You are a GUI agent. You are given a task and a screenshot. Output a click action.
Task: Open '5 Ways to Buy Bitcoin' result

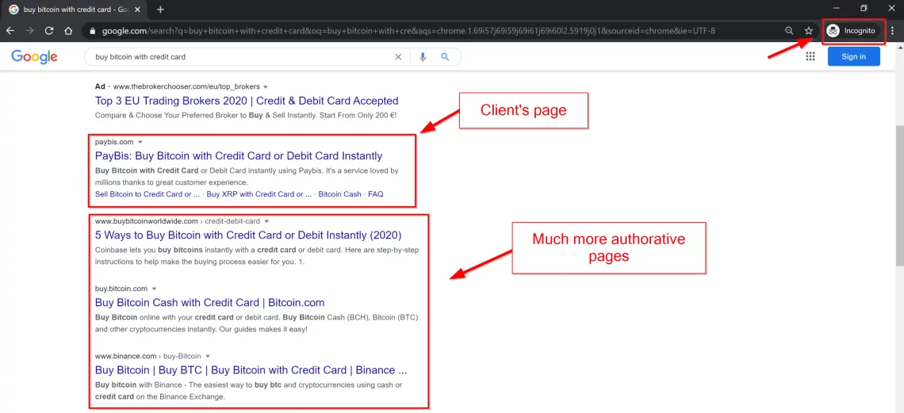pyautogui.click(x=248, y=235)
